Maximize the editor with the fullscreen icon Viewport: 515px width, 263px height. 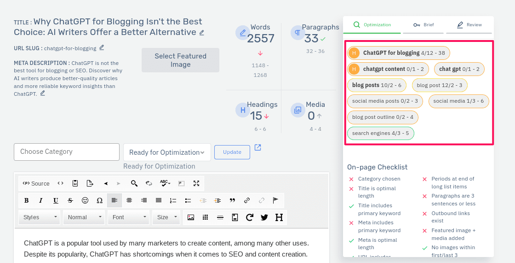click(x=196, y=183)
